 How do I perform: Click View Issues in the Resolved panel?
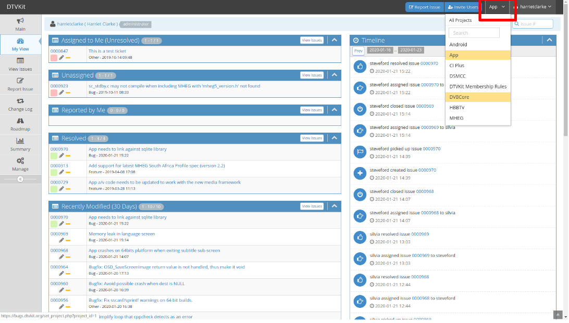pyautogui.click(x=312, y=138)
